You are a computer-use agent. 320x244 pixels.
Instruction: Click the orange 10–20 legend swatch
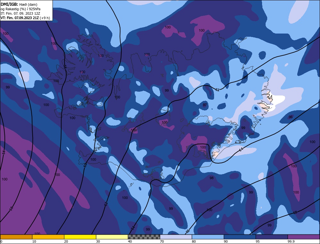click(x=48, y=237)
